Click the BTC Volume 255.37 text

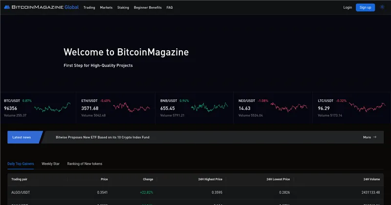[15, 115]
